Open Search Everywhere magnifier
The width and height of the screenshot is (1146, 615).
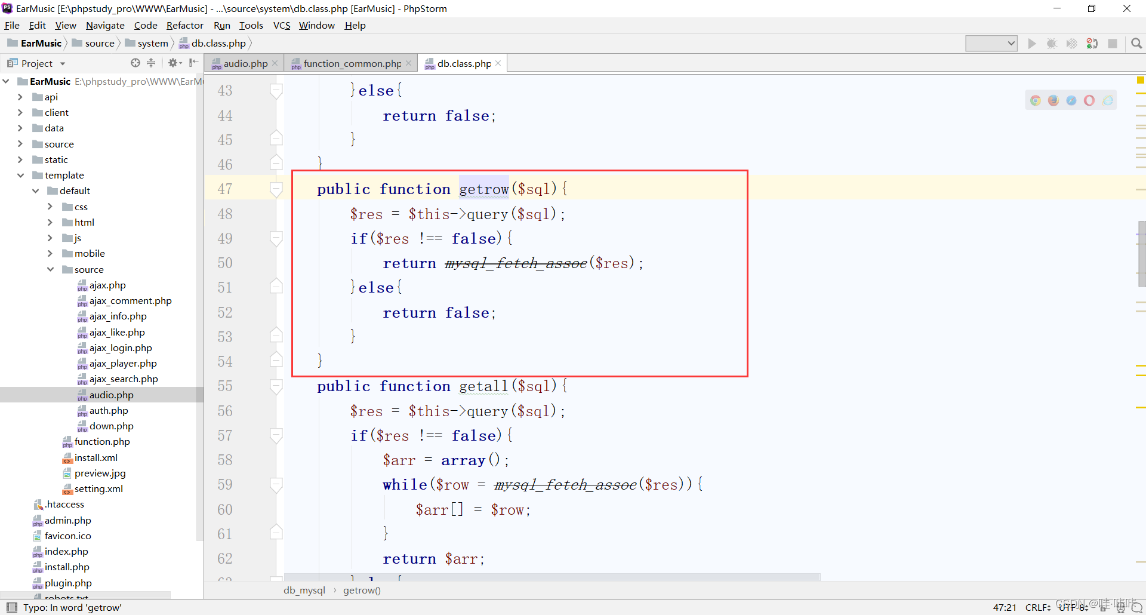pos(1136,44)
